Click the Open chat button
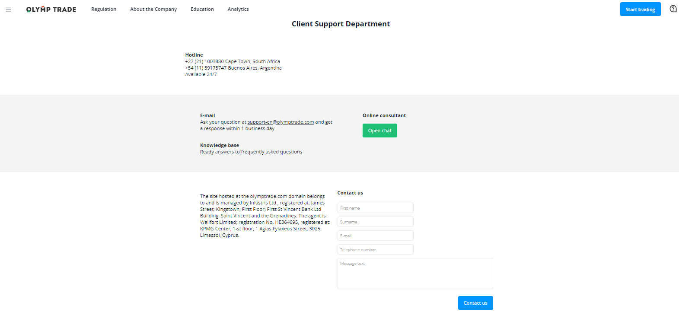The image size is (679, 325). [x=379, y=131]
